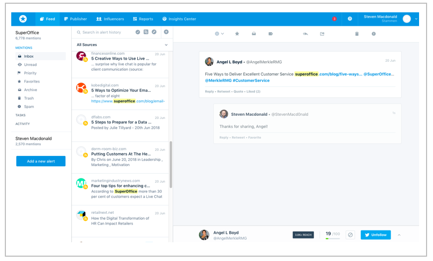The height and width of the screenshot is (261, 433).
Task: Click Reply under Angel's tweet
Action: click(x=210, y=92)
